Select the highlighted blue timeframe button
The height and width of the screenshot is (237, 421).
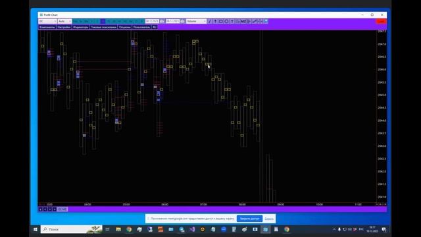coord(103,21)
